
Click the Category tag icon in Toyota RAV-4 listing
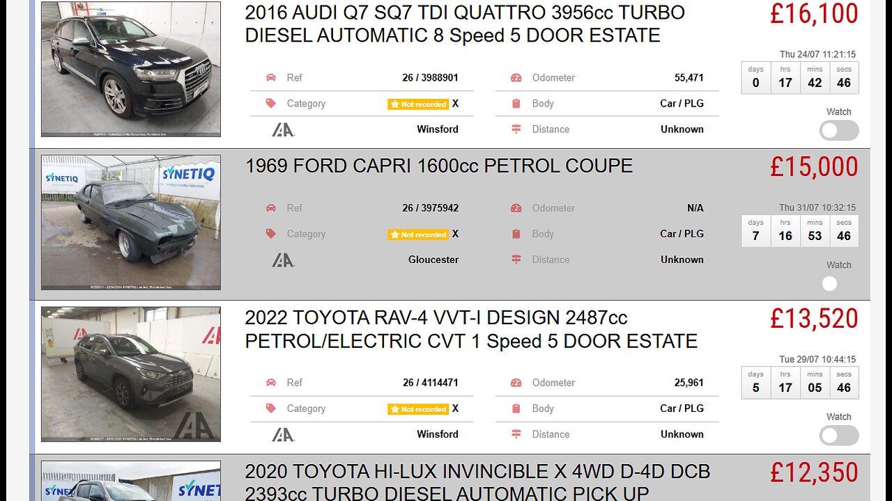271,408
